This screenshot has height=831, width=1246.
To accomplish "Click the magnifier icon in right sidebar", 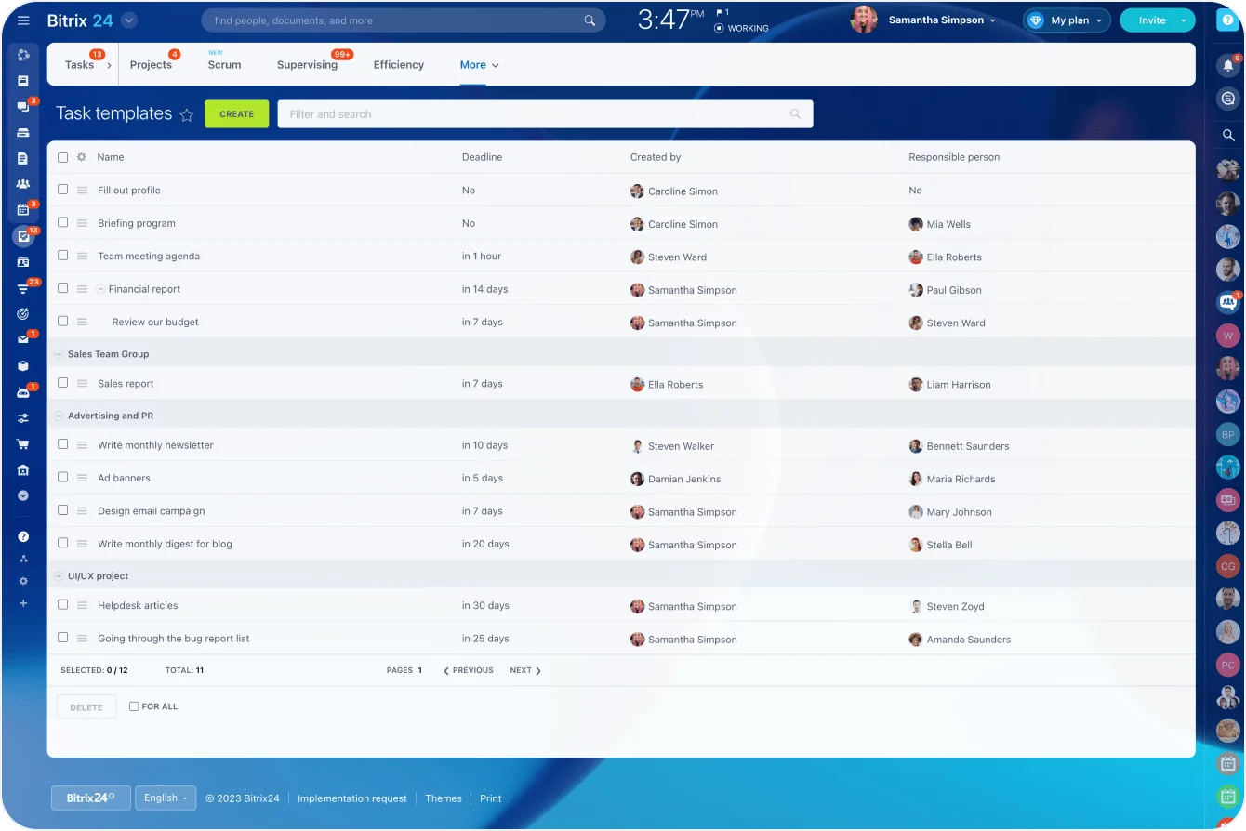I will 1227,136.
